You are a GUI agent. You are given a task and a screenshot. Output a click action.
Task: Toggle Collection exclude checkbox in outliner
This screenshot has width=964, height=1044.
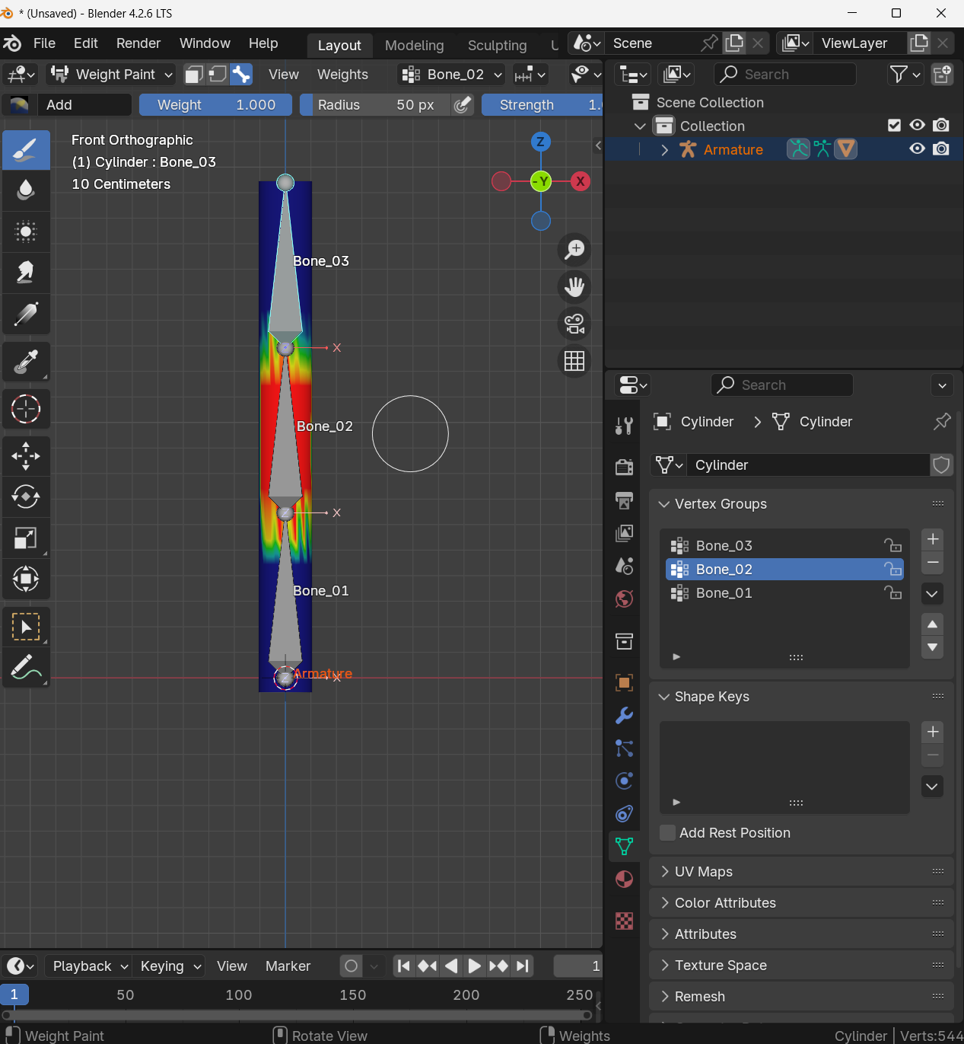[895, 126]
